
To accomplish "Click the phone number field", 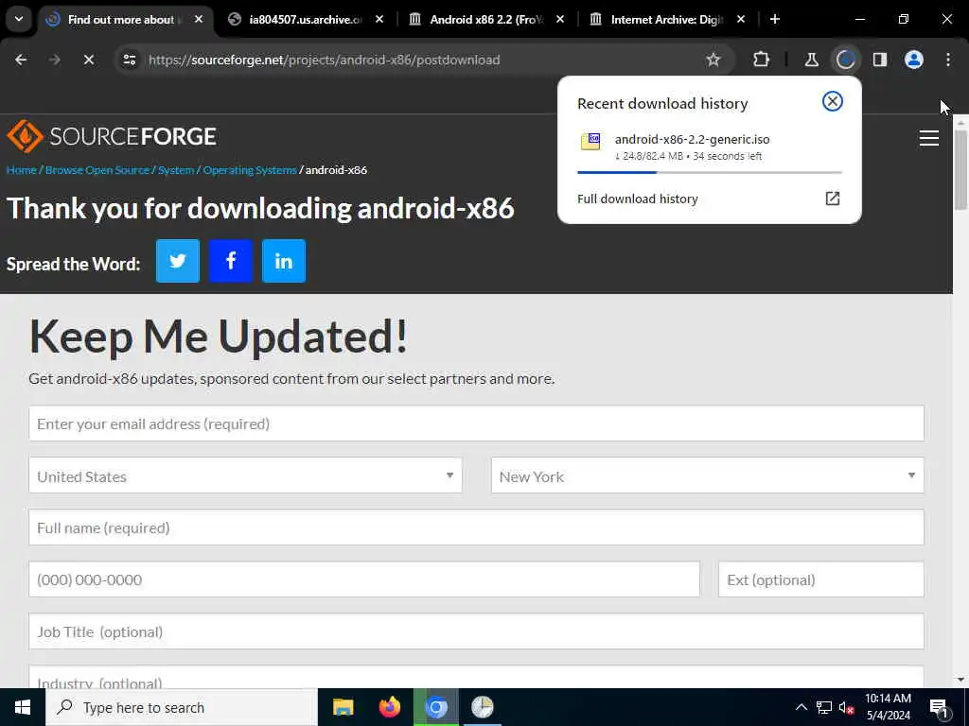I will (x=364, y=579).
